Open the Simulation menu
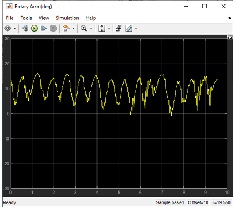The image size is (235, 208). 67,18
